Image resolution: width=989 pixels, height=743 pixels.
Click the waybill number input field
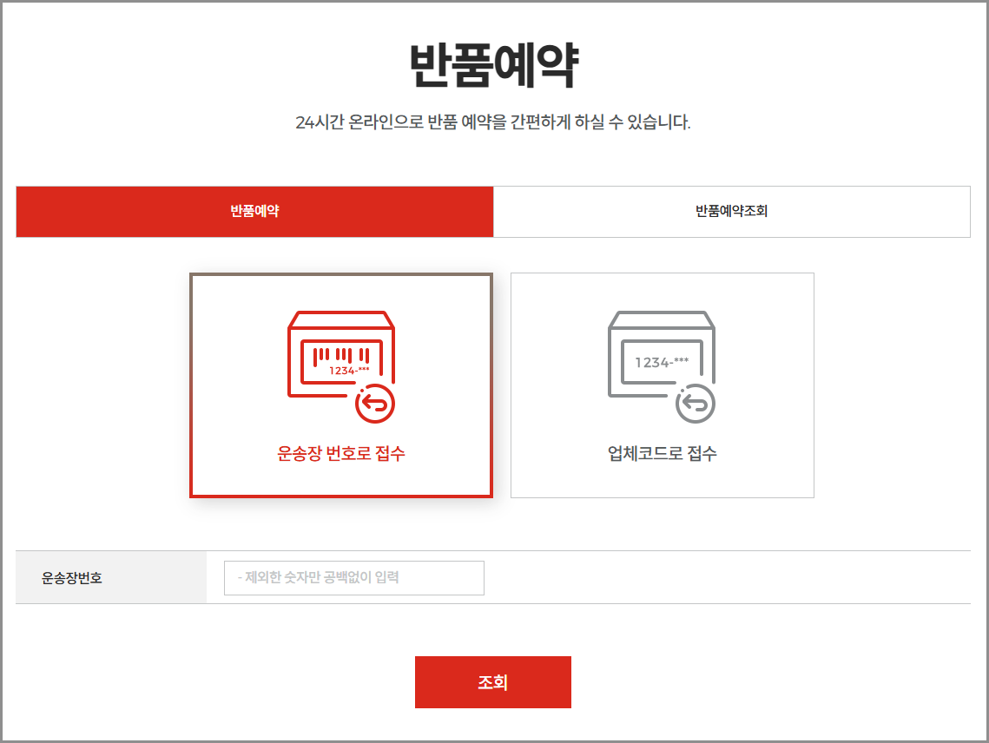point(354,577)
